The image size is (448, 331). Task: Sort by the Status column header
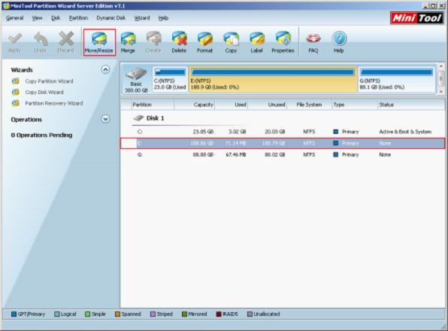tap(411, 105)
